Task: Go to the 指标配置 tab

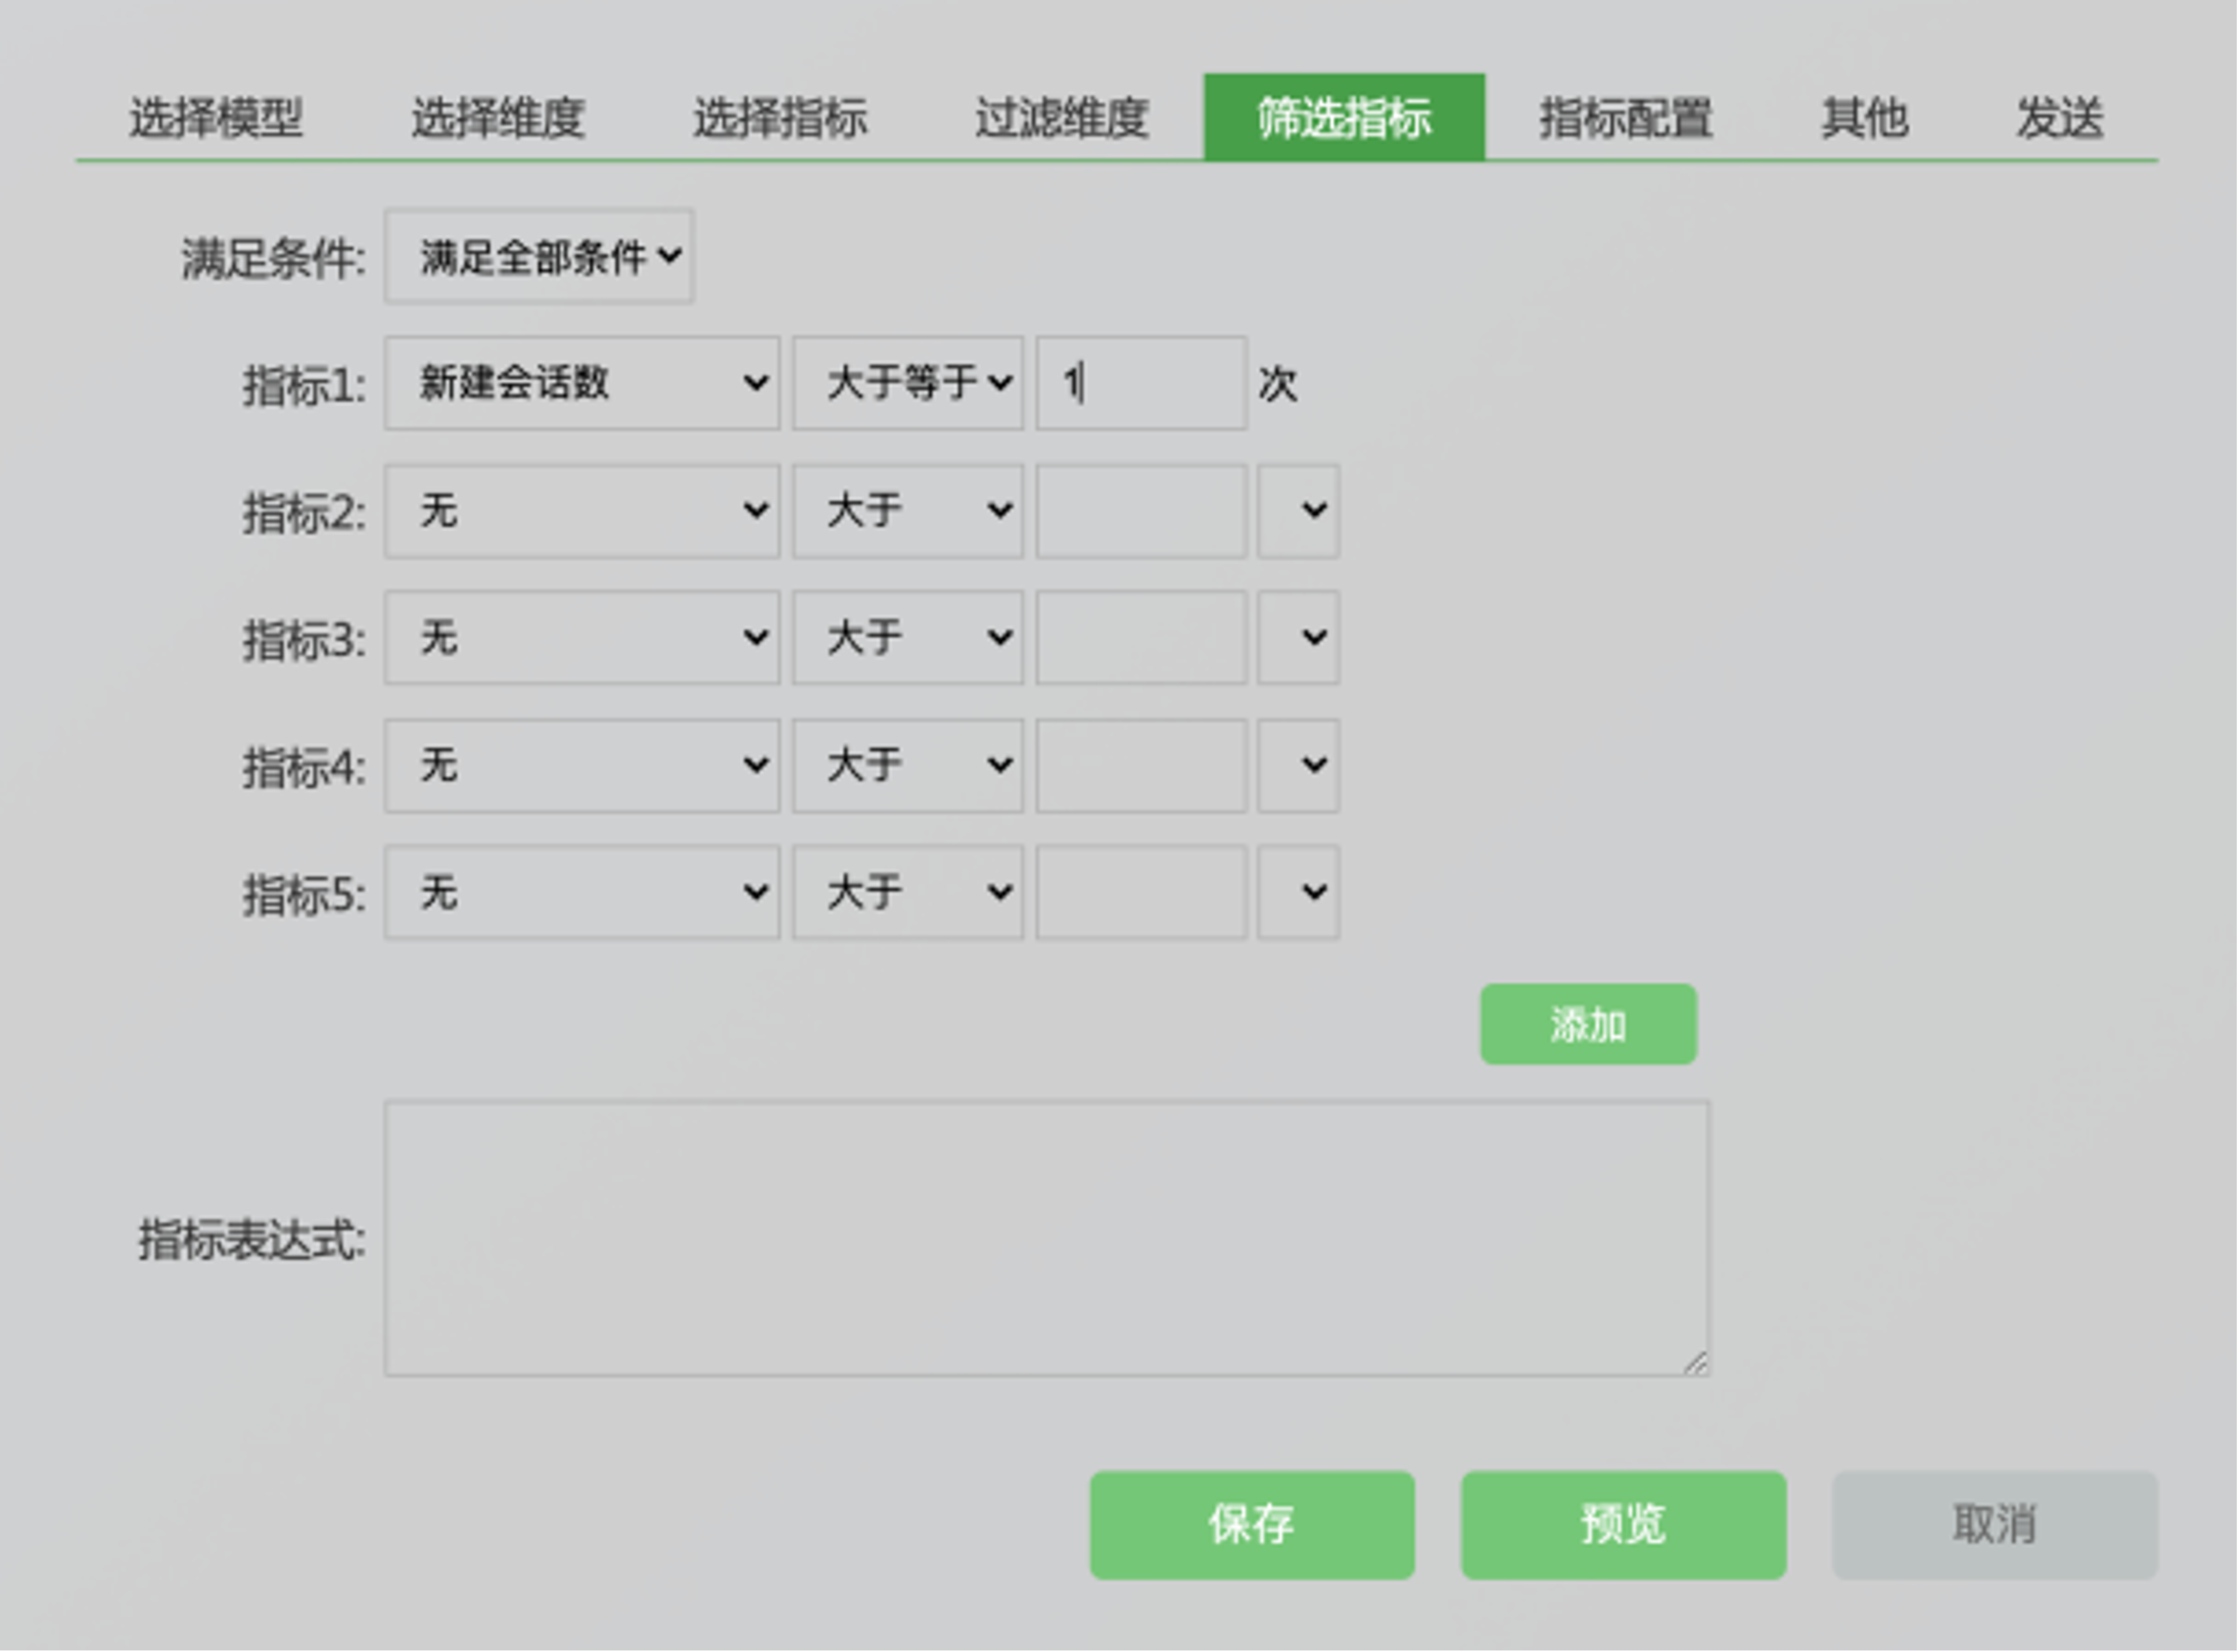Action: pos(1625,118)
